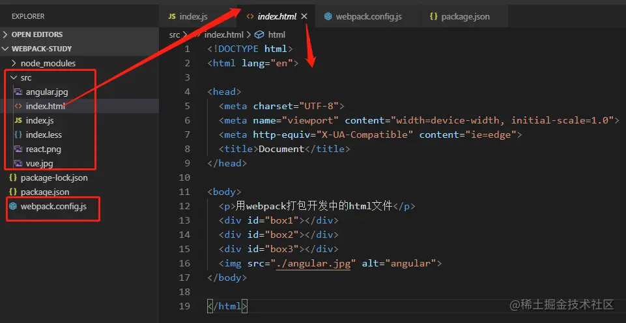This screenshot has width=626, height=323.
Task: Collapse the src folder
Action: point(80,78)
